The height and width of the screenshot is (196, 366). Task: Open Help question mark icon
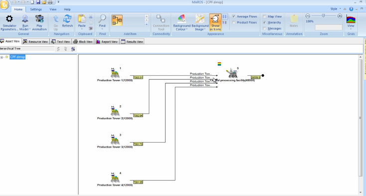point(351,9)
